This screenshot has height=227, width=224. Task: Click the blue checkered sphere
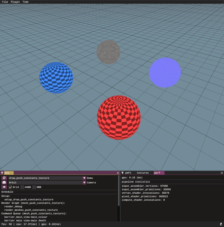coord(56,78)
